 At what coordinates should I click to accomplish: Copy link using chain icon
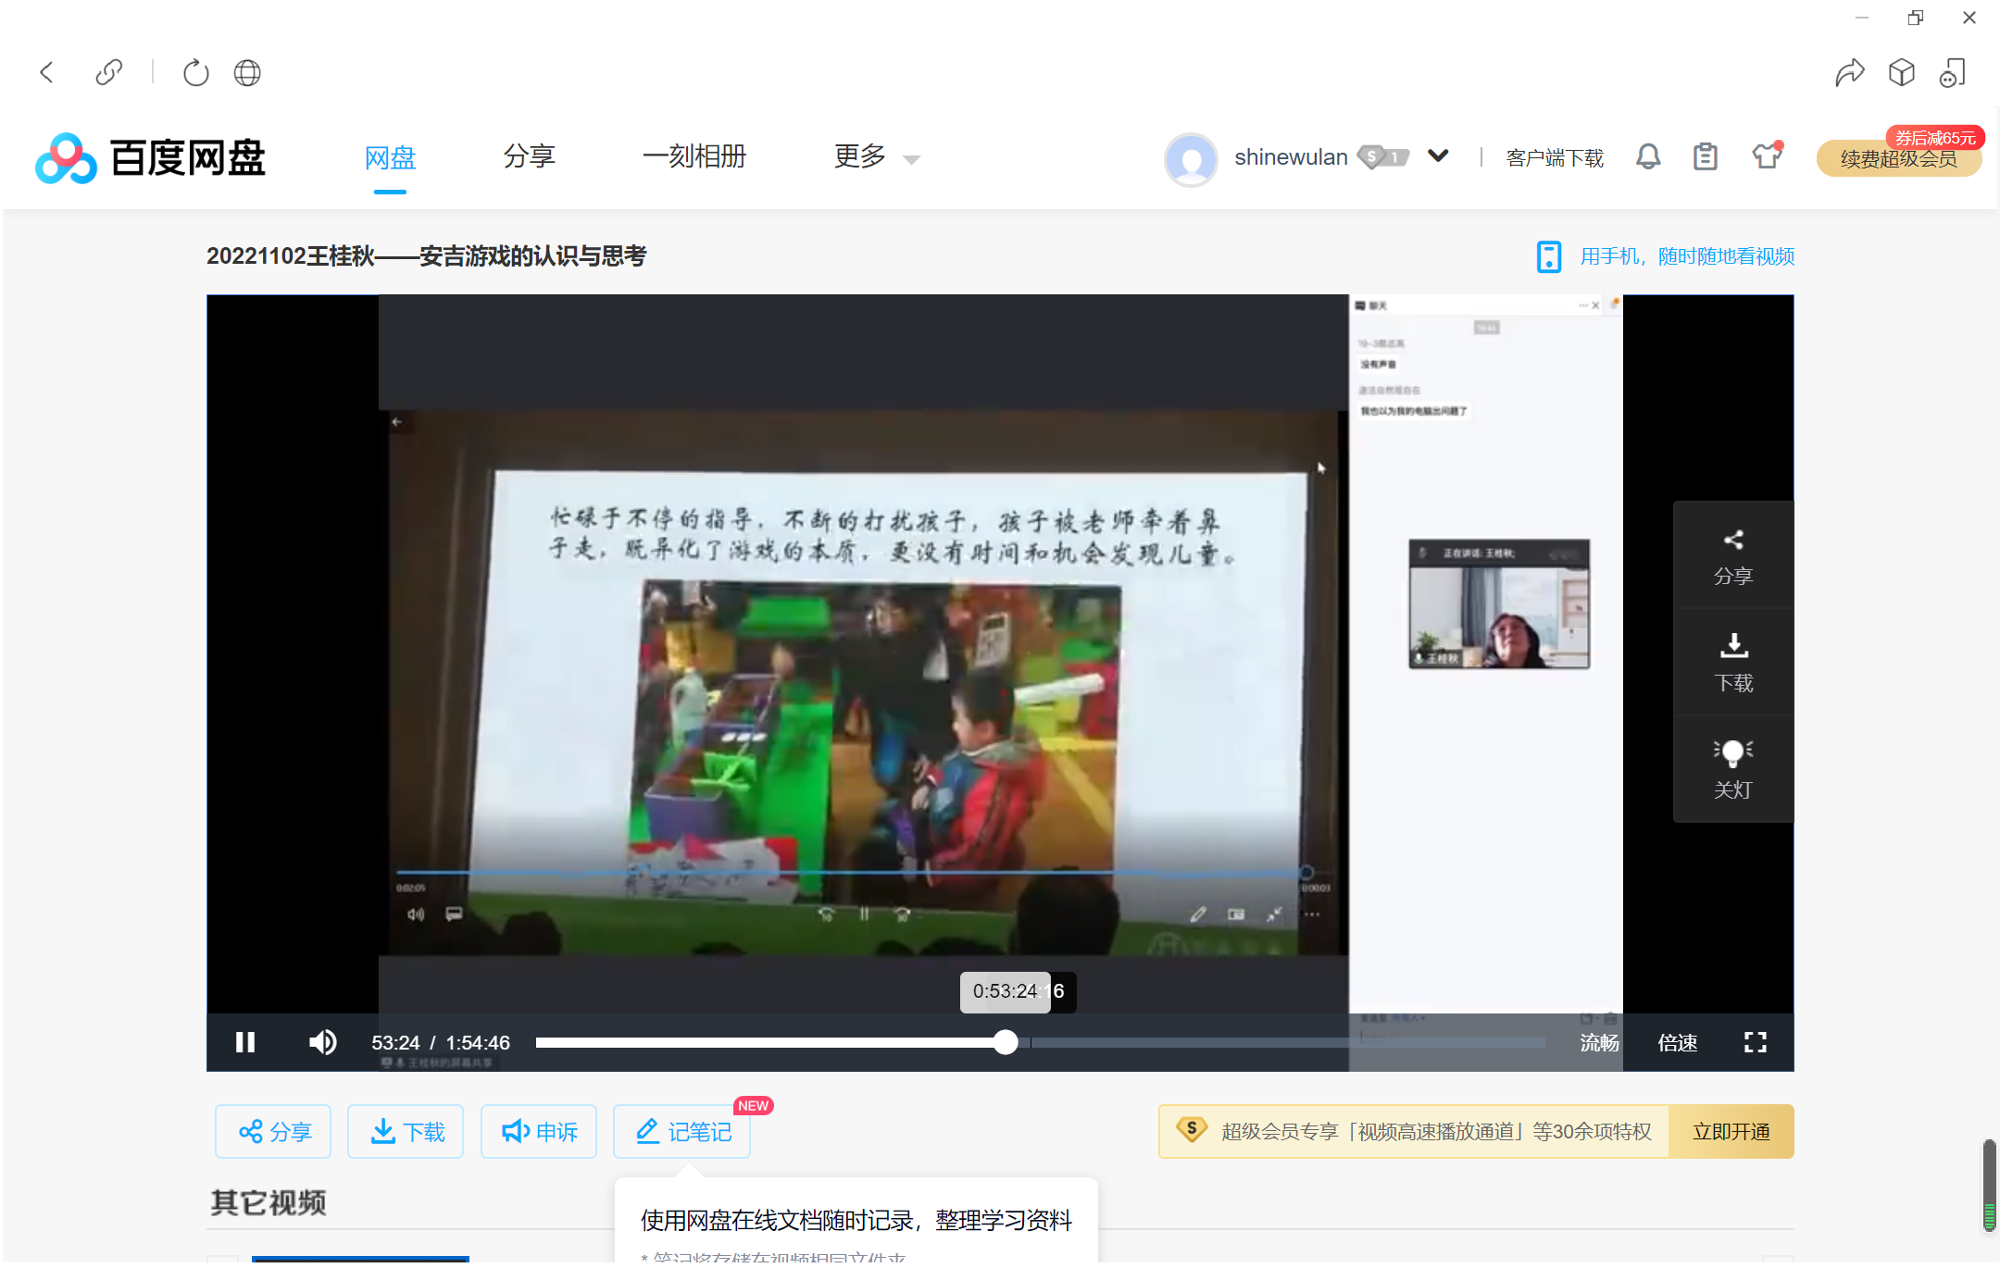click(109, 72)
